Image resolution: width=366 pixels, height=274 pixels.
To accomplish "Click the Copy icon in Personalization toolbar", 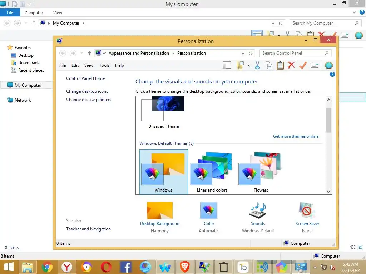I will (x=269, y=66).
